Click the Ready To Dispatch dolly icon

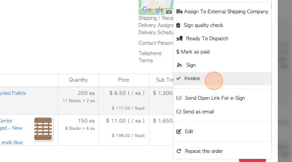pos(179,38)
